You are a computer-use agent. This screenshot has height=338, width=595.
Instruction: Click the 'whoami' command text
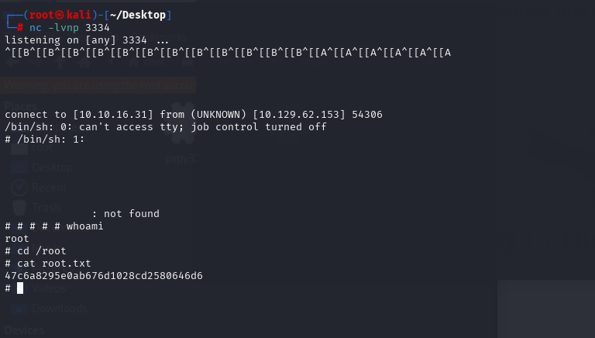[x=84, y=226]
